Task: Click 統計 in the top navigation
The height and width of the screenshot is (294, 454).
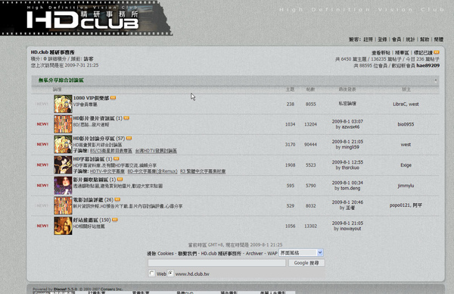Action: point(410,39)
